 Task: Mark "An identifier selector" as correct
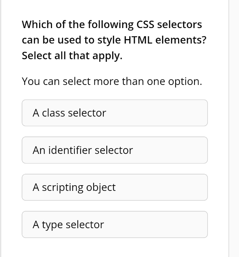[114, 150]
